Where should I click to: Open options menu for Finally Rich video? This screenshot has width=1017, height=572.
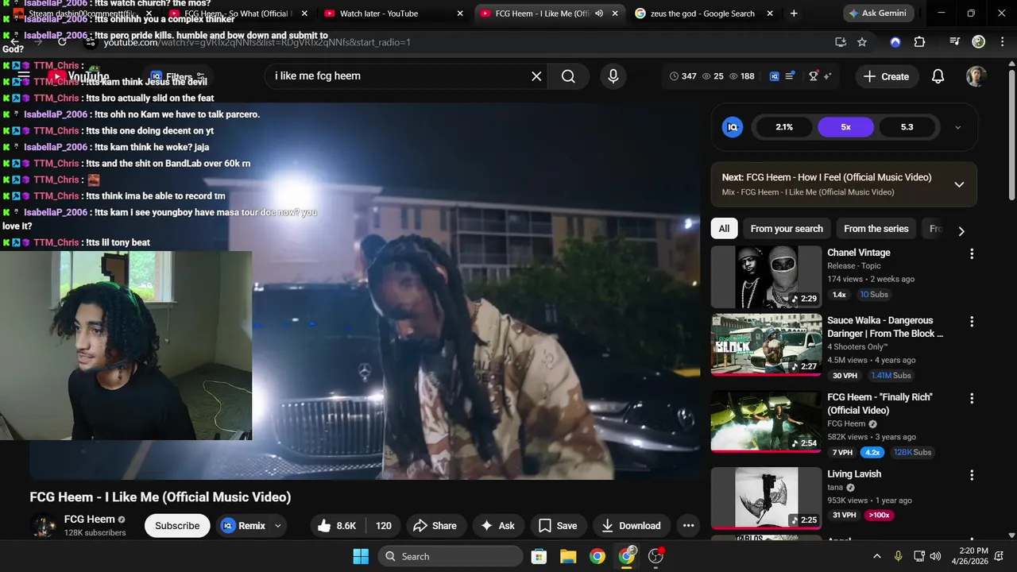tap(971, 398)
